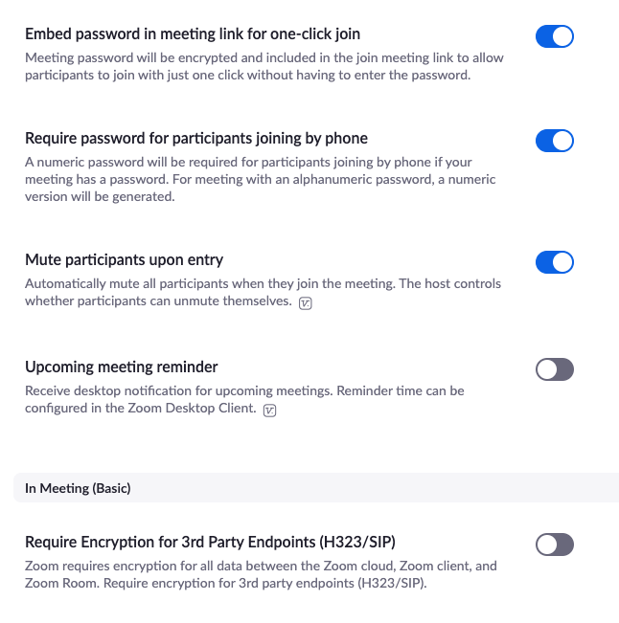Click 'The host controls whether participants' sentence
Screen dimensions: 619x623
[263, 293]
